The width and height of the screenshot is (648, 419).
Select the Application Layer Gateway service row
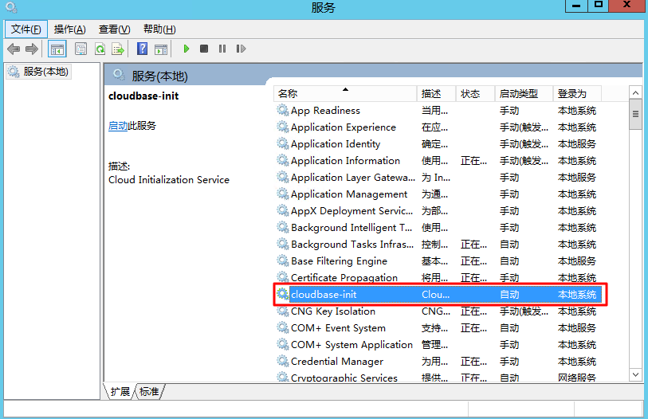[x=439, y=178]
